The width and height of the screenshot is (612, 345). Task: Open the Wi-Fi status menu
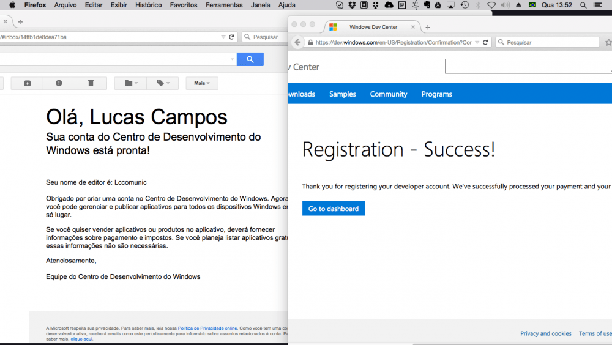(492, 5)
